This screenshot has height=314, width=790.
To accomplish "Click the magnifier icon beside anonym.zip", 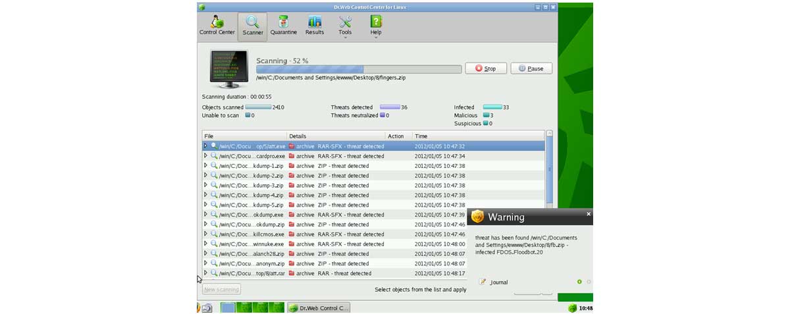I will coord(214,263).
